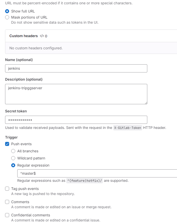Enable the Comments trigger checkbox

7,202
